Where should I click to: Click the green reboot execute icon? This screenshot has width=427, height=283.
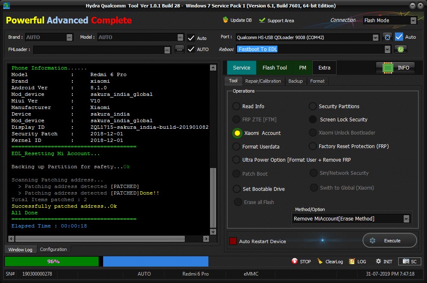(x=401, y=49)
